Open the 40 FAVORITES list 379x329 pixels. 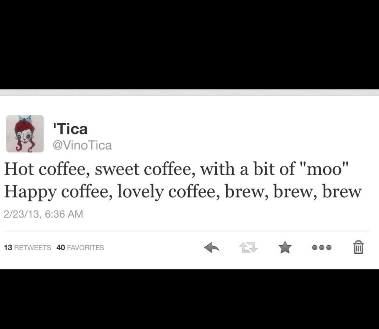(80, 248)
